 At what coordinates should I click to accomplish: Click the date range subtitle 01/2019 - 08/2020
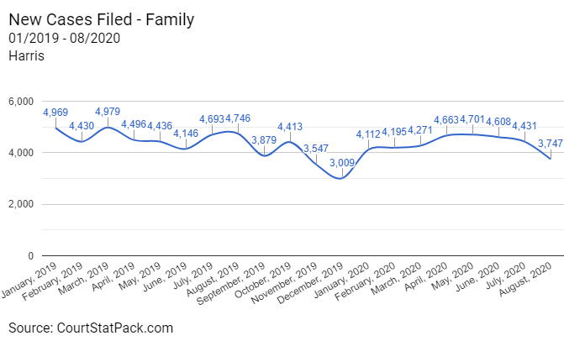[62, 38]
